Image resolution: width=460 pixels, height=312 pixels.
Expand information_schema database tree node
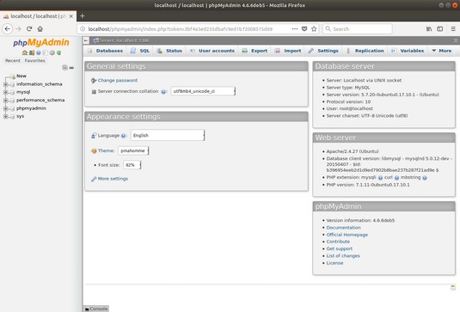tap(5, 84)
